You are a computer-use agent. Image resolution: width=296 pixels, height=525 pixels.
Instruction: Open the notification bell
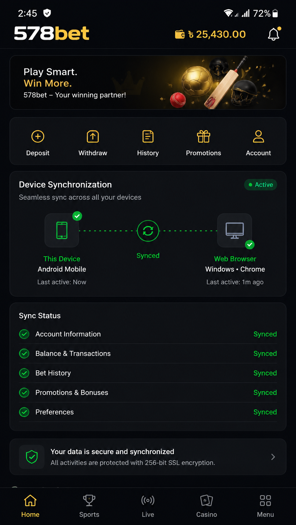point(274,34)
